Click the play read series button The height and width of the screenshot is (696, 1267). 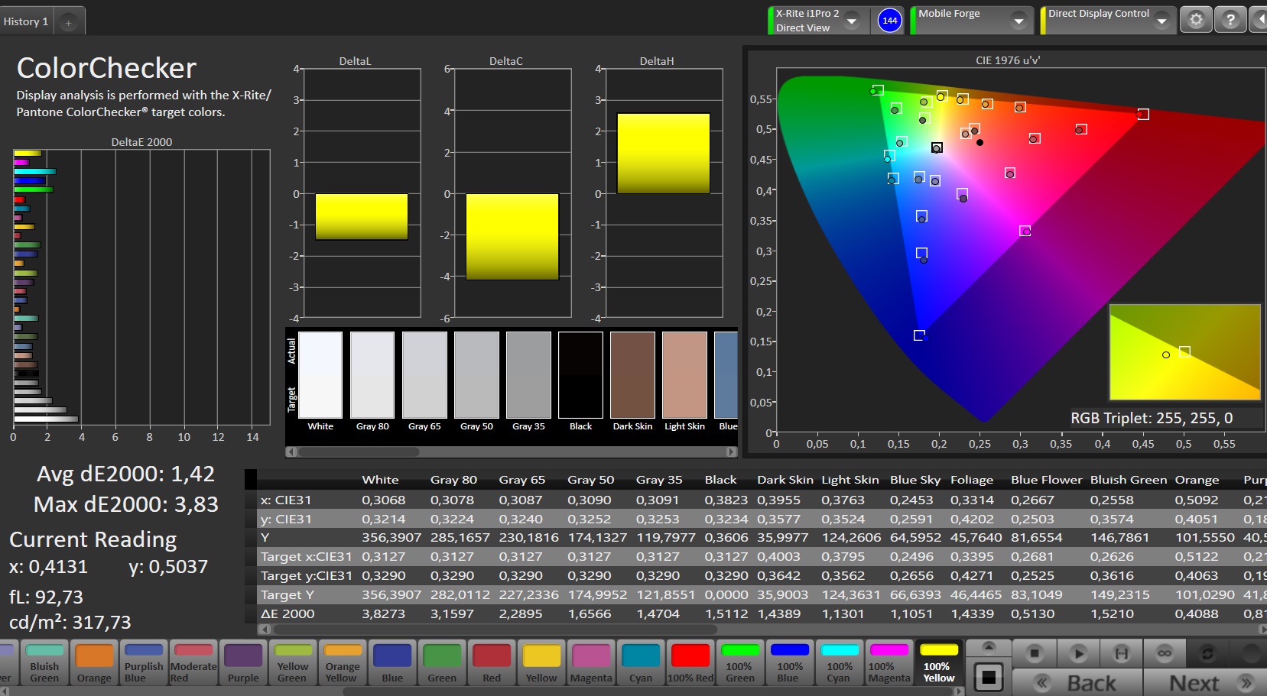click(1078, 653)
